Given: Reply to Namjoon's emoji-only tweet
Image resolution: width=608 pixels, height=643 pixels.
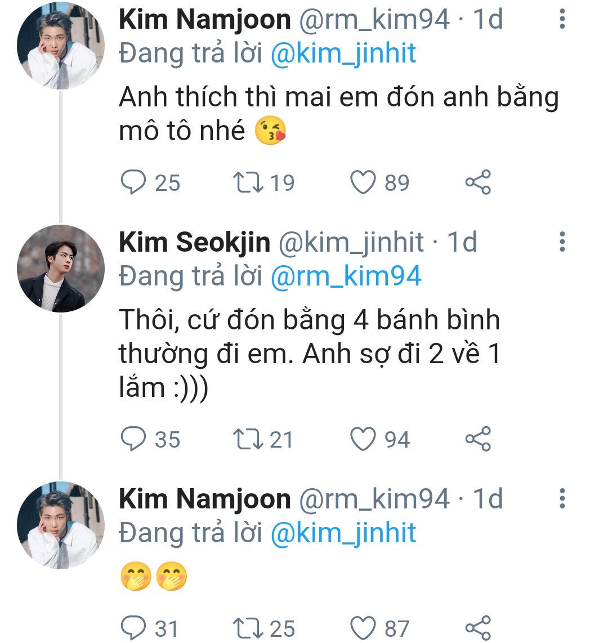Looking at the screenshot, I should click(x=134, y=628).
